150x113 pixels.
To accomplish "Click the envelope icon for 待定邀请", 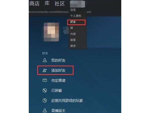I will (45, 80).
